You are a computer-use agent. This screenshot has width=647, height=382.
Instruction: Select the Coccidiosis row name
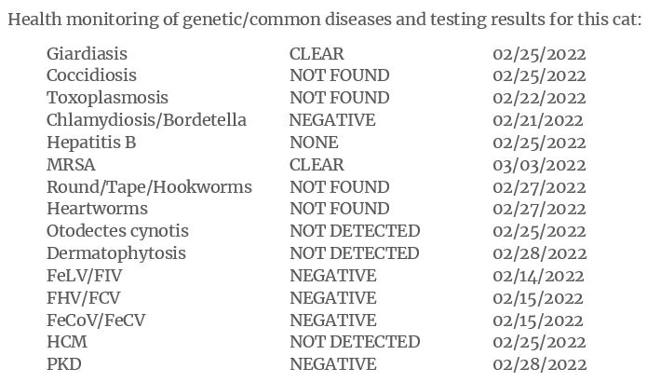(x=91, y=75)
